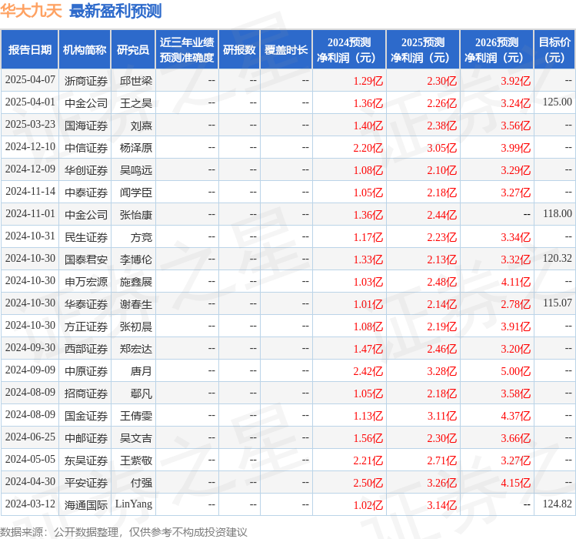Click the 近三年业绩预测准确度 column header

187,50
